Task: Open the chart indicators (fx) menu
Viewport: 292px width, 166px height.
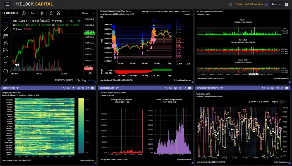Action: [x=51, y=13]
